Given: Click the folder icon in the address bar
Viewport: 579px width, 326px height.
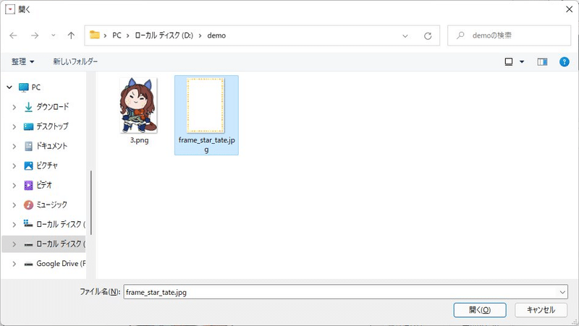Looking at the screenshot, I should click(x=95, y=35).
